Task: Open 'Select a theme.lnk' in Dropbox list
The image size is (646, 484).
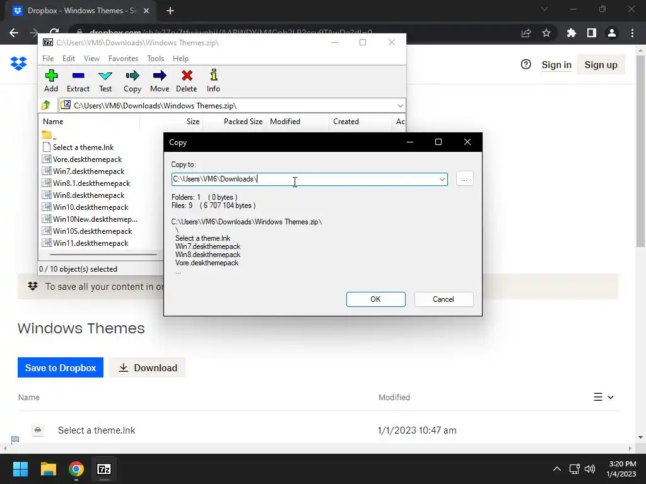Action: 97,430
